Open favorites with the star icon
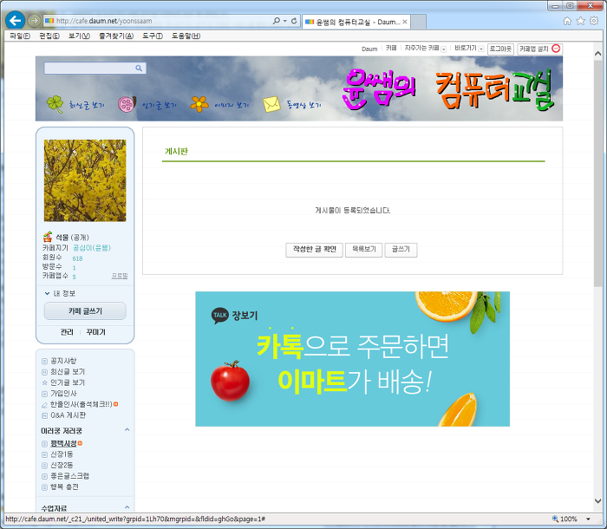607x529 pixels. coord(580,21)
